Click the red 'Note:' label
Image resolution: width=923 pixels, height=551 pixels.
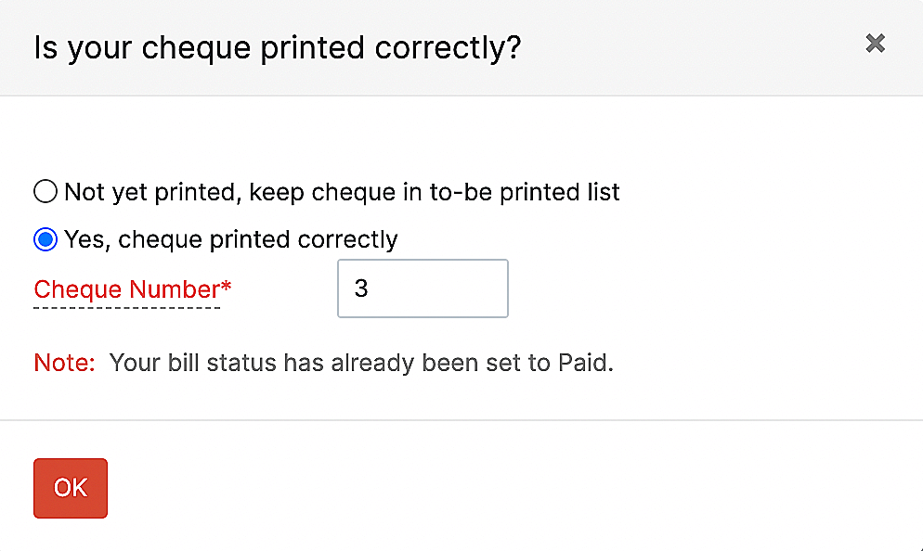[64, 363]
